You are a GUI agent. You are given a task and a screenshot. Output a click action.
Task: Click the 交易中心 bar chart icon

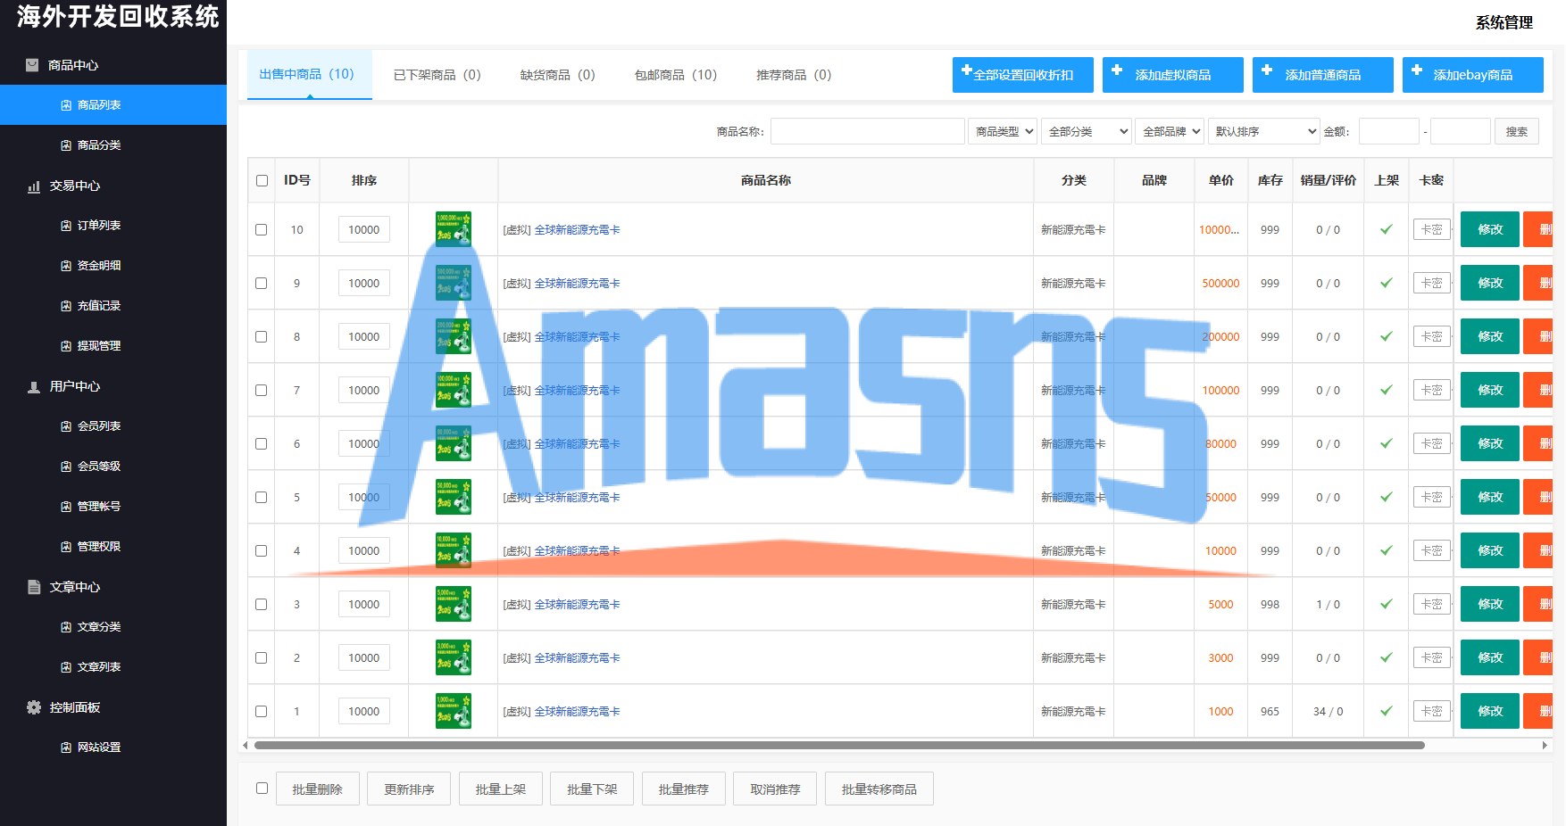click(34, 186)
